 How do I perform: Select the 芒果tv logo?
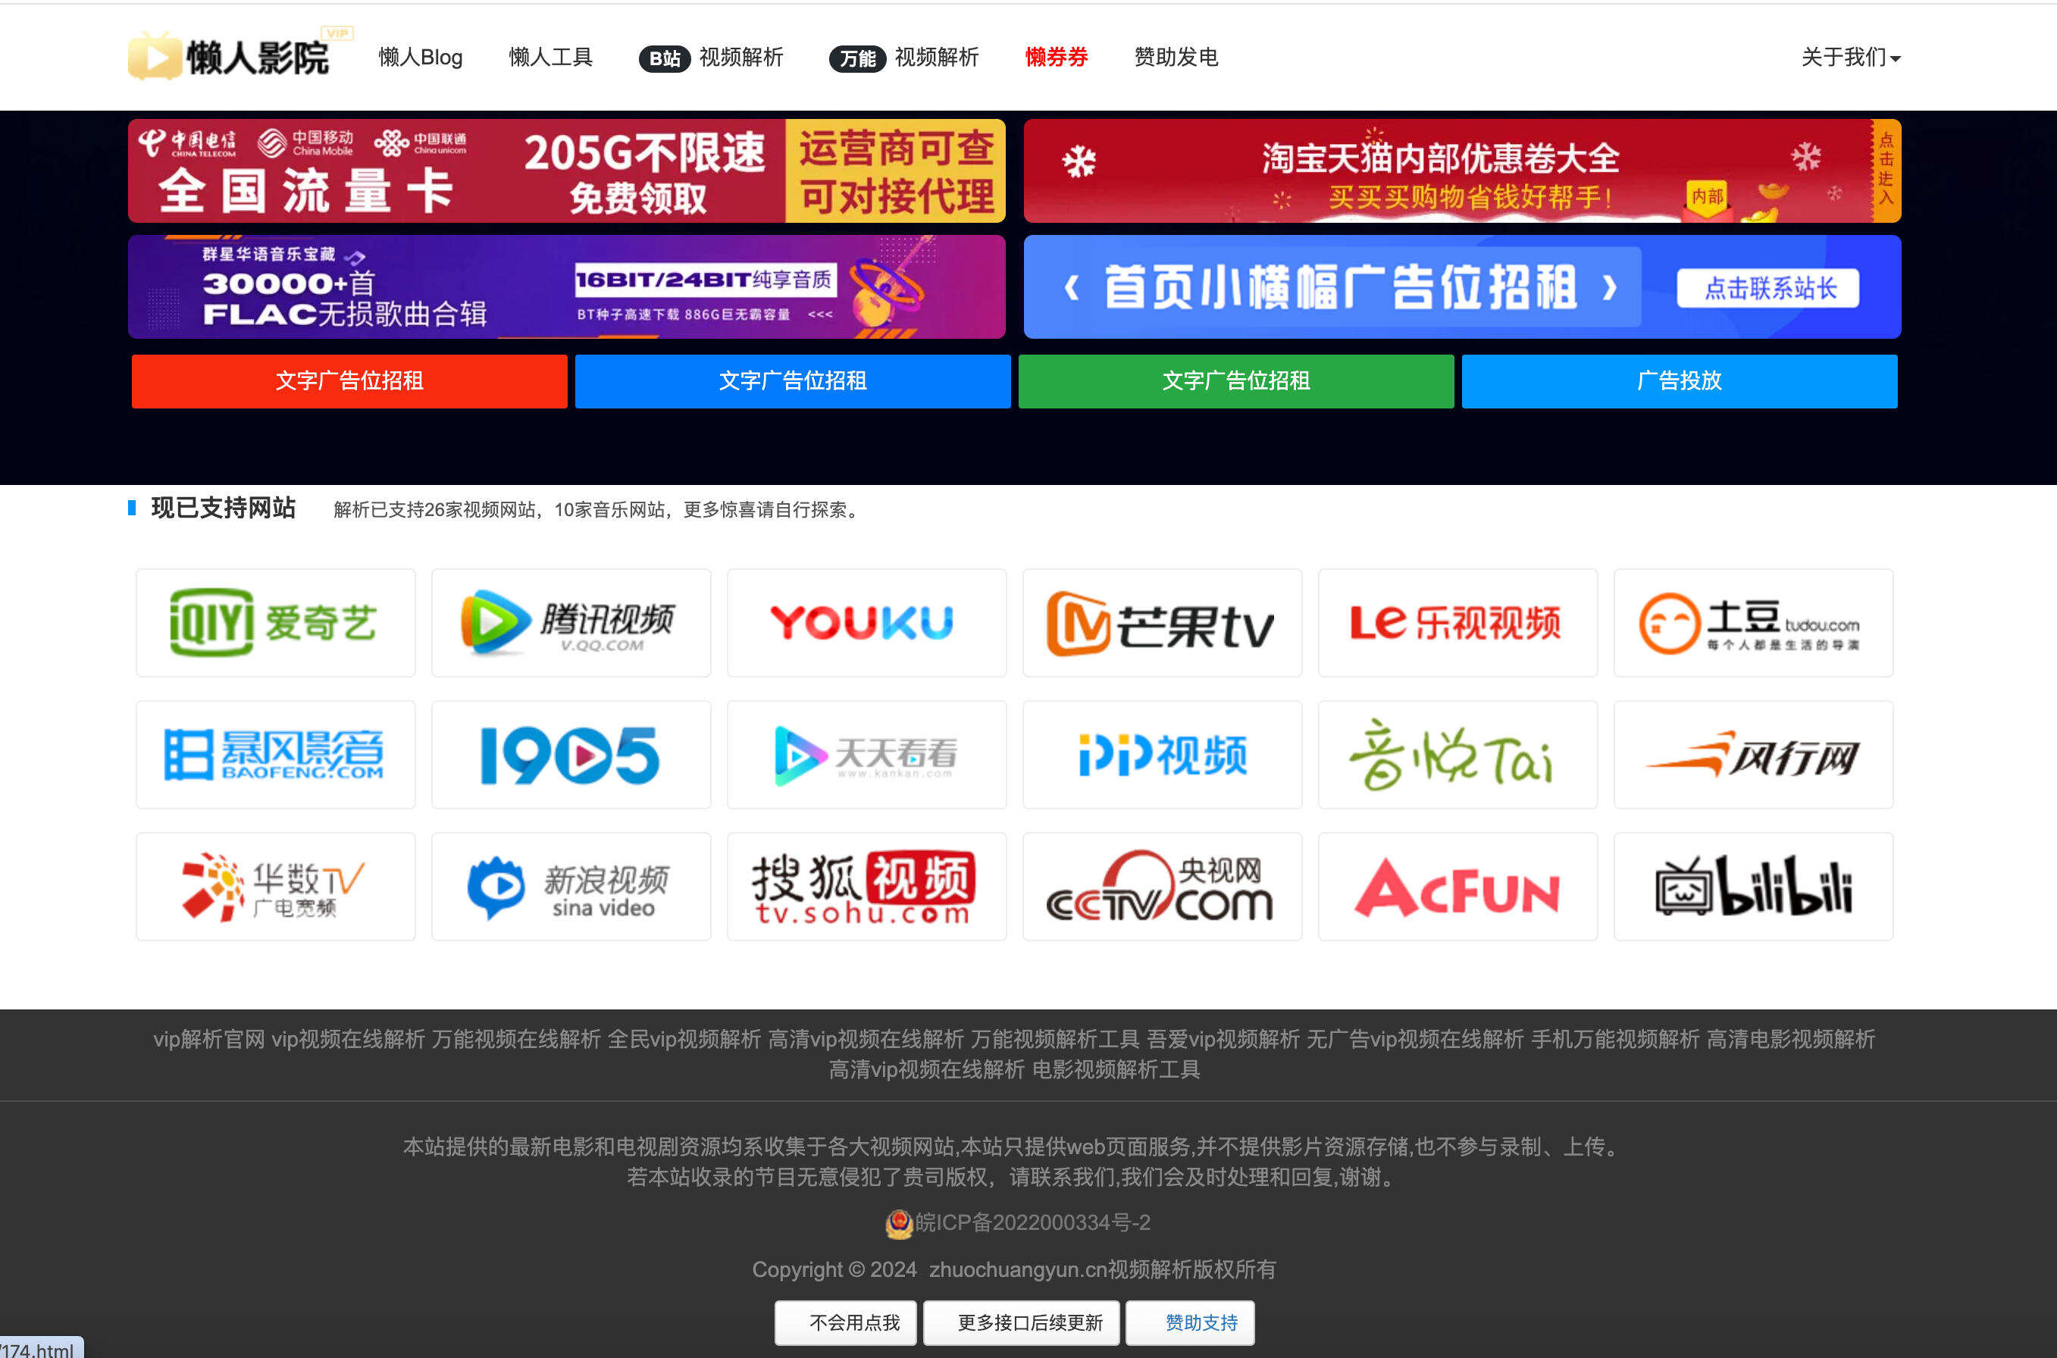[x=1161, y=622]
